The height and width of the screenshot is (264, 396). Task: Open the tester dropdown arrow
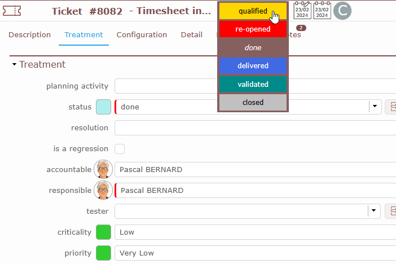tap(375, 211)
